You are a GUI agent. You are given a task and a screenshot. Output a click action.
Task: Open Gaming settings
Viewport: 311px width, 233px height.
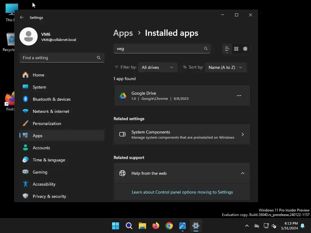(x=62, y=172)
